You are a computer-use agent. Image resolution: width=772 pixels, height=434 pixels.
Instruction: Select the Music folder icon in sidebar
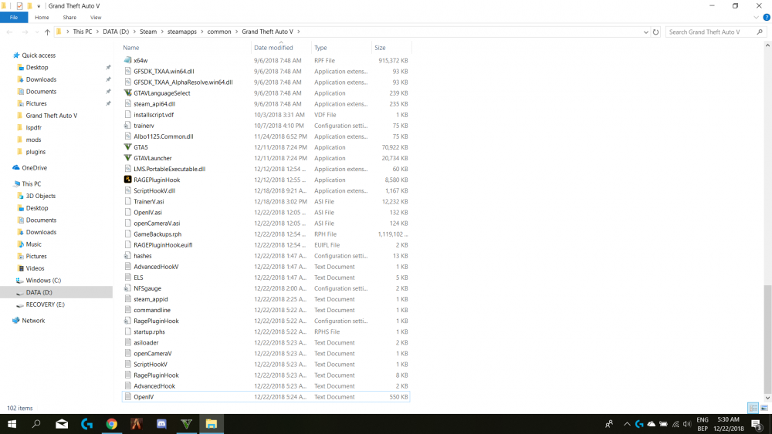click(20, 244)
